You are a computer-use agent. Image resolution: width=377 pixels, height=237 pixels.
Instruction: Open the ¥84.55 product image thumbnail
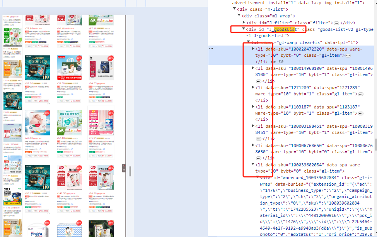pos(101,68)
